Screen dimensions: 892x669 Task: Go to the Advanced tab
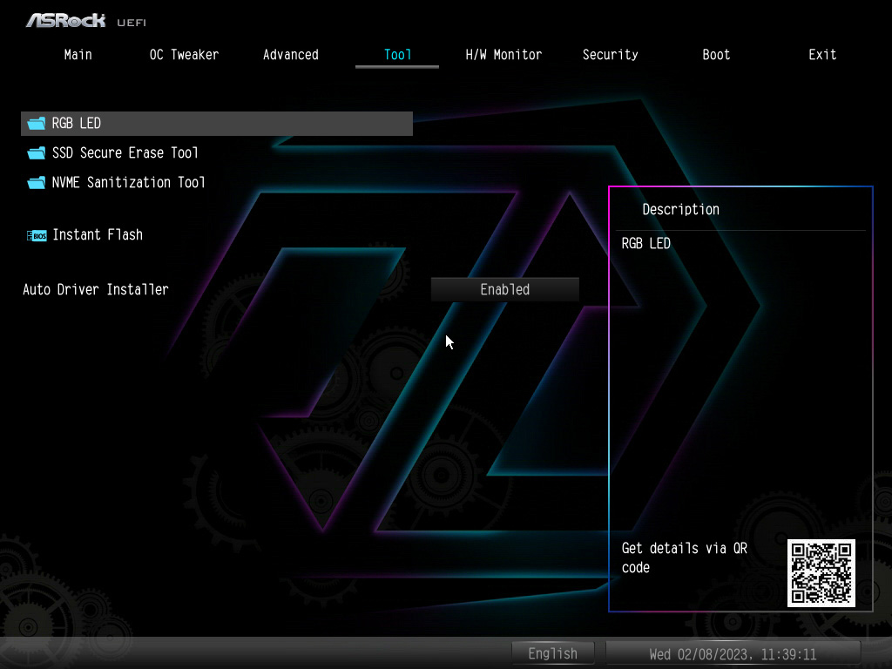click(291, 55)
